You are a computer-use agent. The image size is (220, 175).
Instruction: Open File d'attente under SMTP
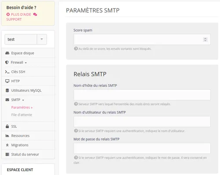(x=22, y=115)
